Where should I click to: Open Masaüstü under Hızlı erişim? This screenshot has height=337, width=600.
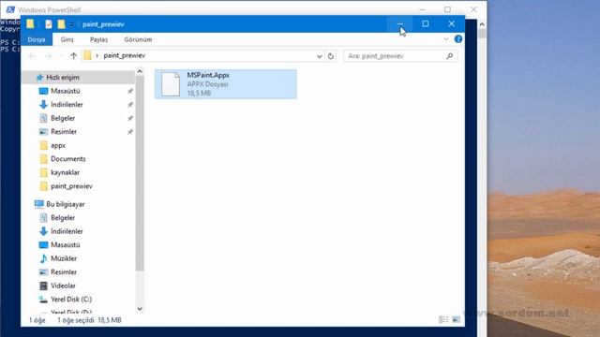point(65,91)
